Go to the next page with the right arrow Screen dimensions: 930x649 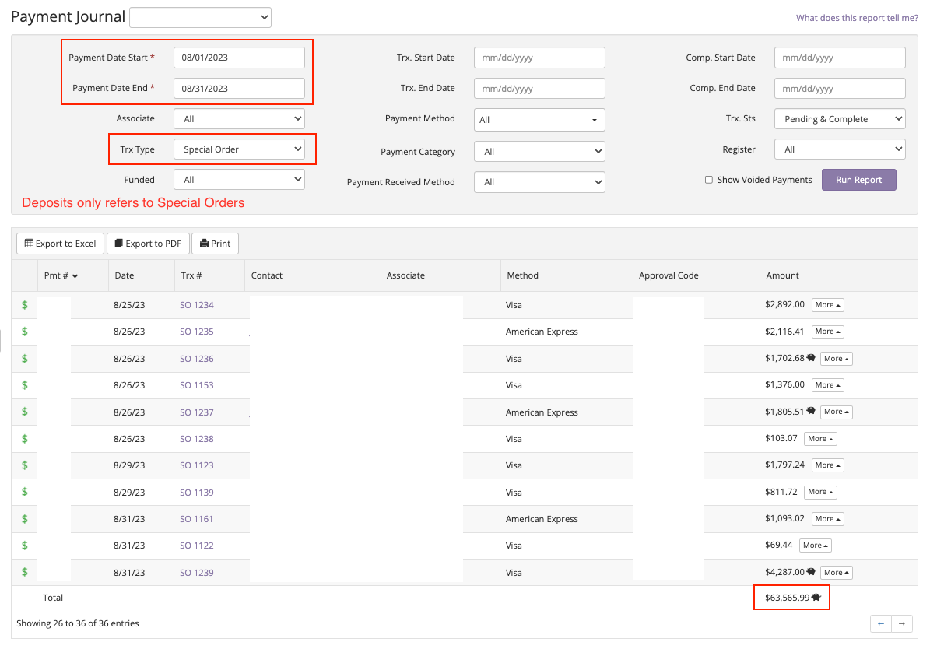(901, 623)
